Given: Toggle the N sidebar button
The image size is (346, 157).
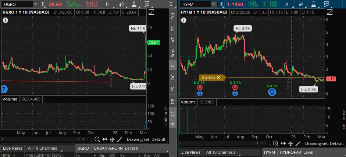Looking at the screenshot, I should 173,124.
